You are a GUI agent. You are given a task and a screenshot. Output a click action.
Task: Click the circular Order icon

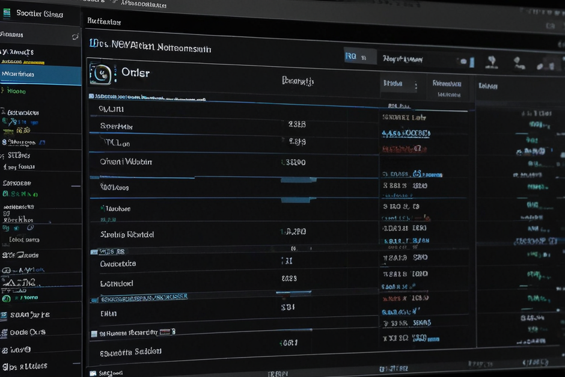(100, 74)
